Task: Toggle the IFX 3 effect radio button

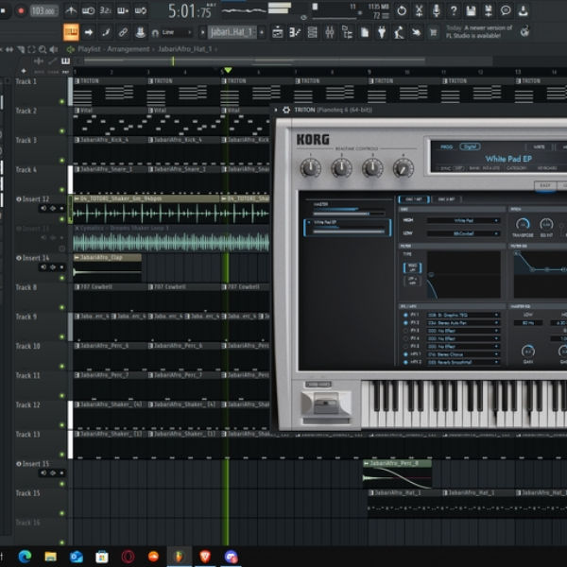Action: click(405, 331)
